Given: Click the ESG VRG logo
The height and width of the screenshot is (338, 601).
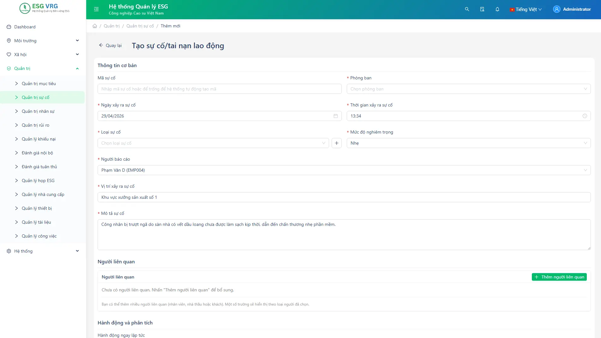Looking at the screenshot, I should 44,8.
